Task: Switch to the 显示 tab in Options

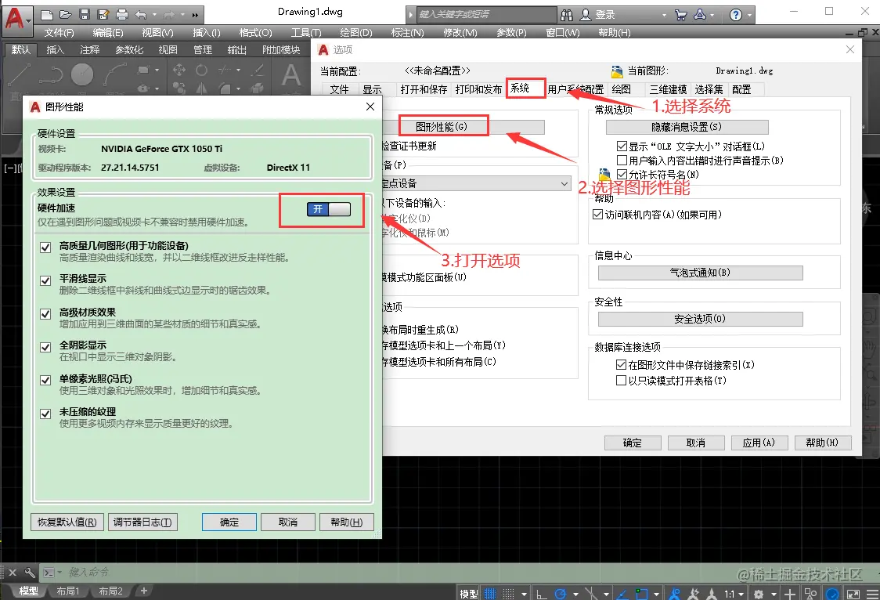Action: tap(372, 89)
